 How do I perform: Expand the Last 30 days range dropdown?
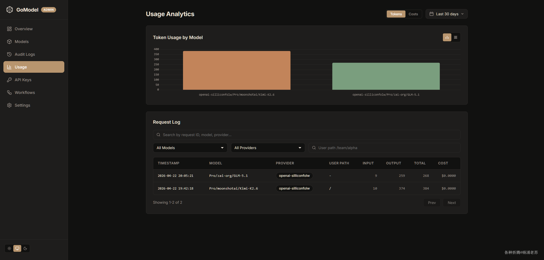click(x=447, y=14)
